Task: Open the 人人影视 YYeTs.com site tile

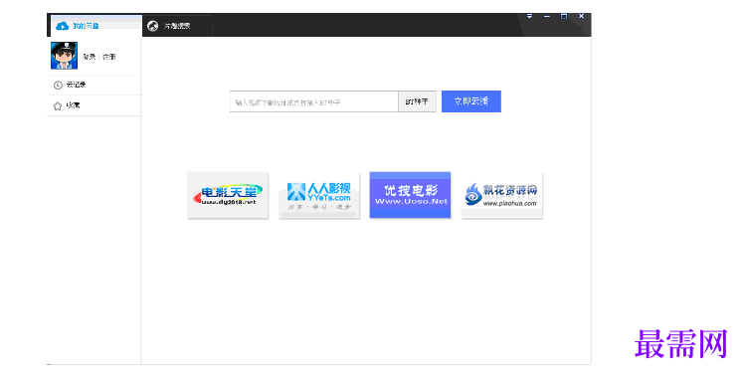Action: tap(318, 195)
